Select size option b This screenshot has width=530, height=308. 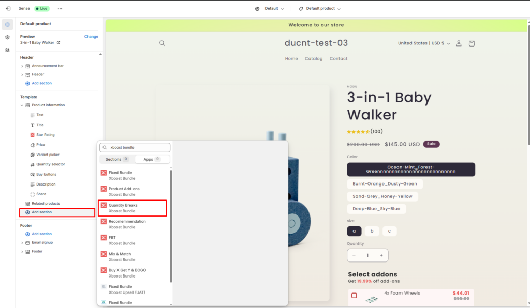(x=372, y=231)
